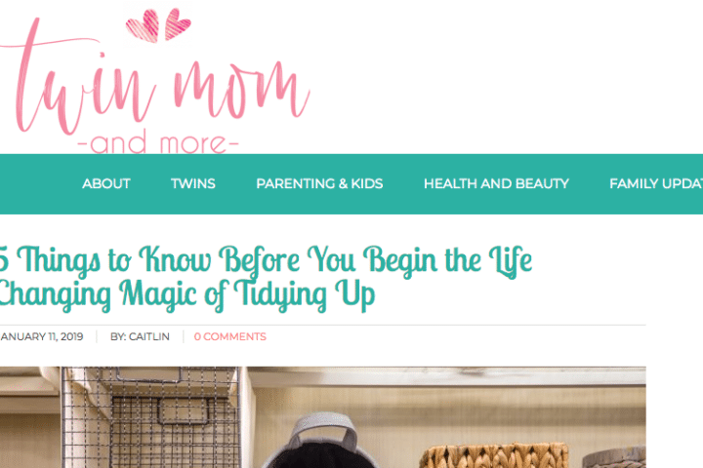Jump to the 0 Comments link
703x468 pixels.
coord(230,336)
